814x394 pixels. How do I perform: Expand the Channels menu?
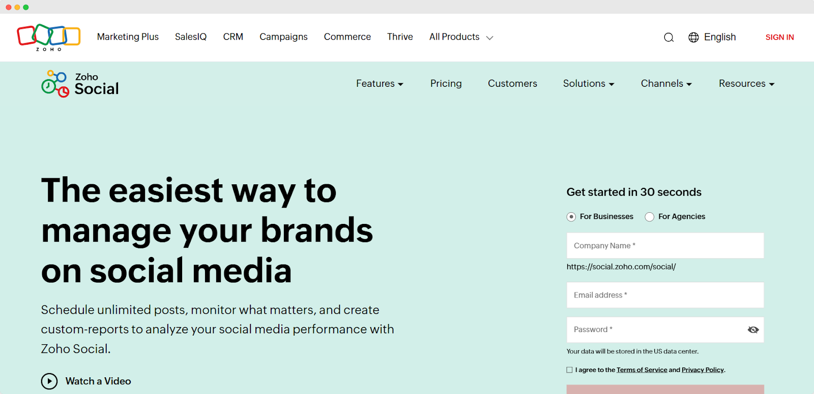(666, 84)
